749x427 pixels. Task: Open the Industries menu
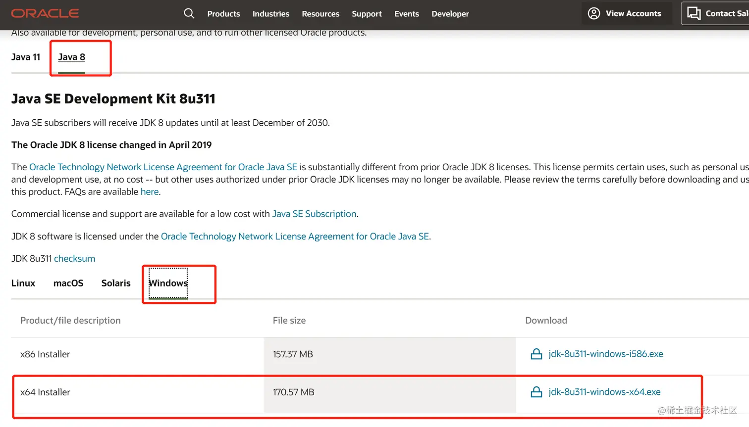tap(271, 14)
